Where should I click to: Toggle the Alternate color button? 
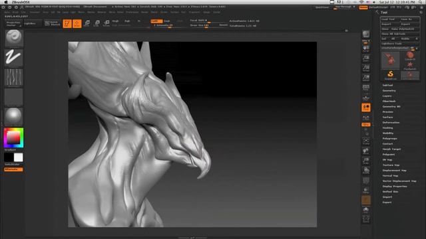pos(13,169)
